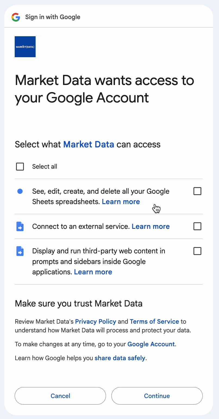Click the Continue button
Screen dimensions: 219x419
point(157,396)
